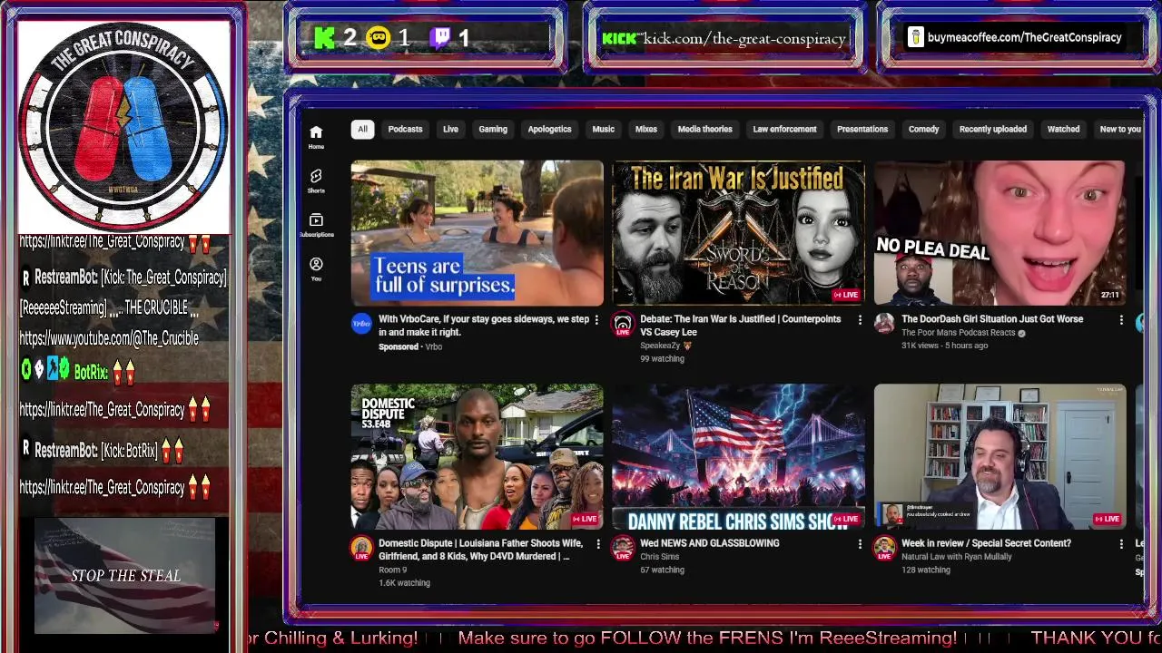Click the SpeakeaZy channel avatar
1162x653 pixels.
623,324
